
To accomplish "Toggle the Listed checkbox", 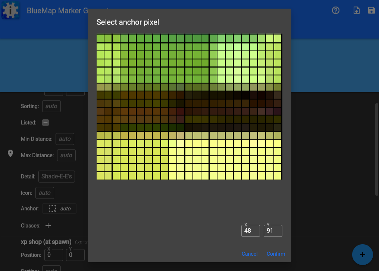I will coord(46,123).
